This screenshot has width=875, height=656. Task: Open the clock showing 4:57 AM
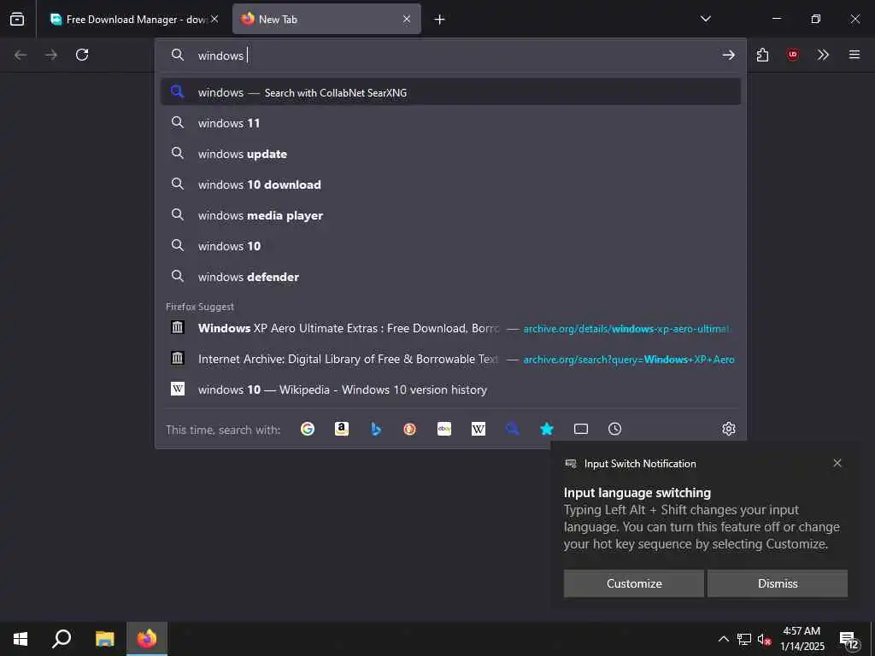pos(802,639)
